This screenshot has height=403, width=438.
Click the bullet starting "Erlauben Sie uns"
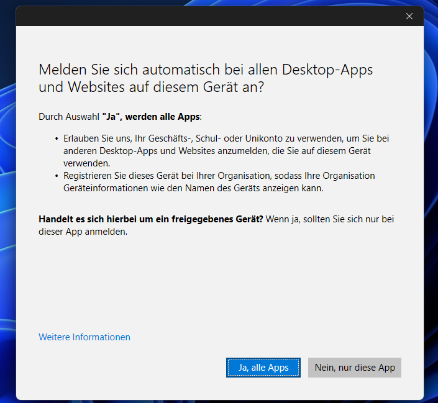tap(226, 138)
